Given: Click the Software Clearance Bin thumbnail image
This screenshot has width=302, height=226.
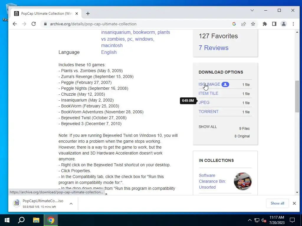Looking at the screenshot, I should pos(243,181).
